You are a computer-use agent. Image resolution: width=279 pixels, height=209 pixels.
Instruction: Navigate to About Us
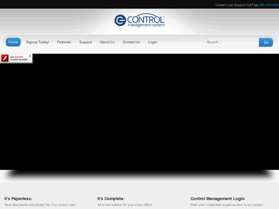pyautogui.click(x=107, y=42)
